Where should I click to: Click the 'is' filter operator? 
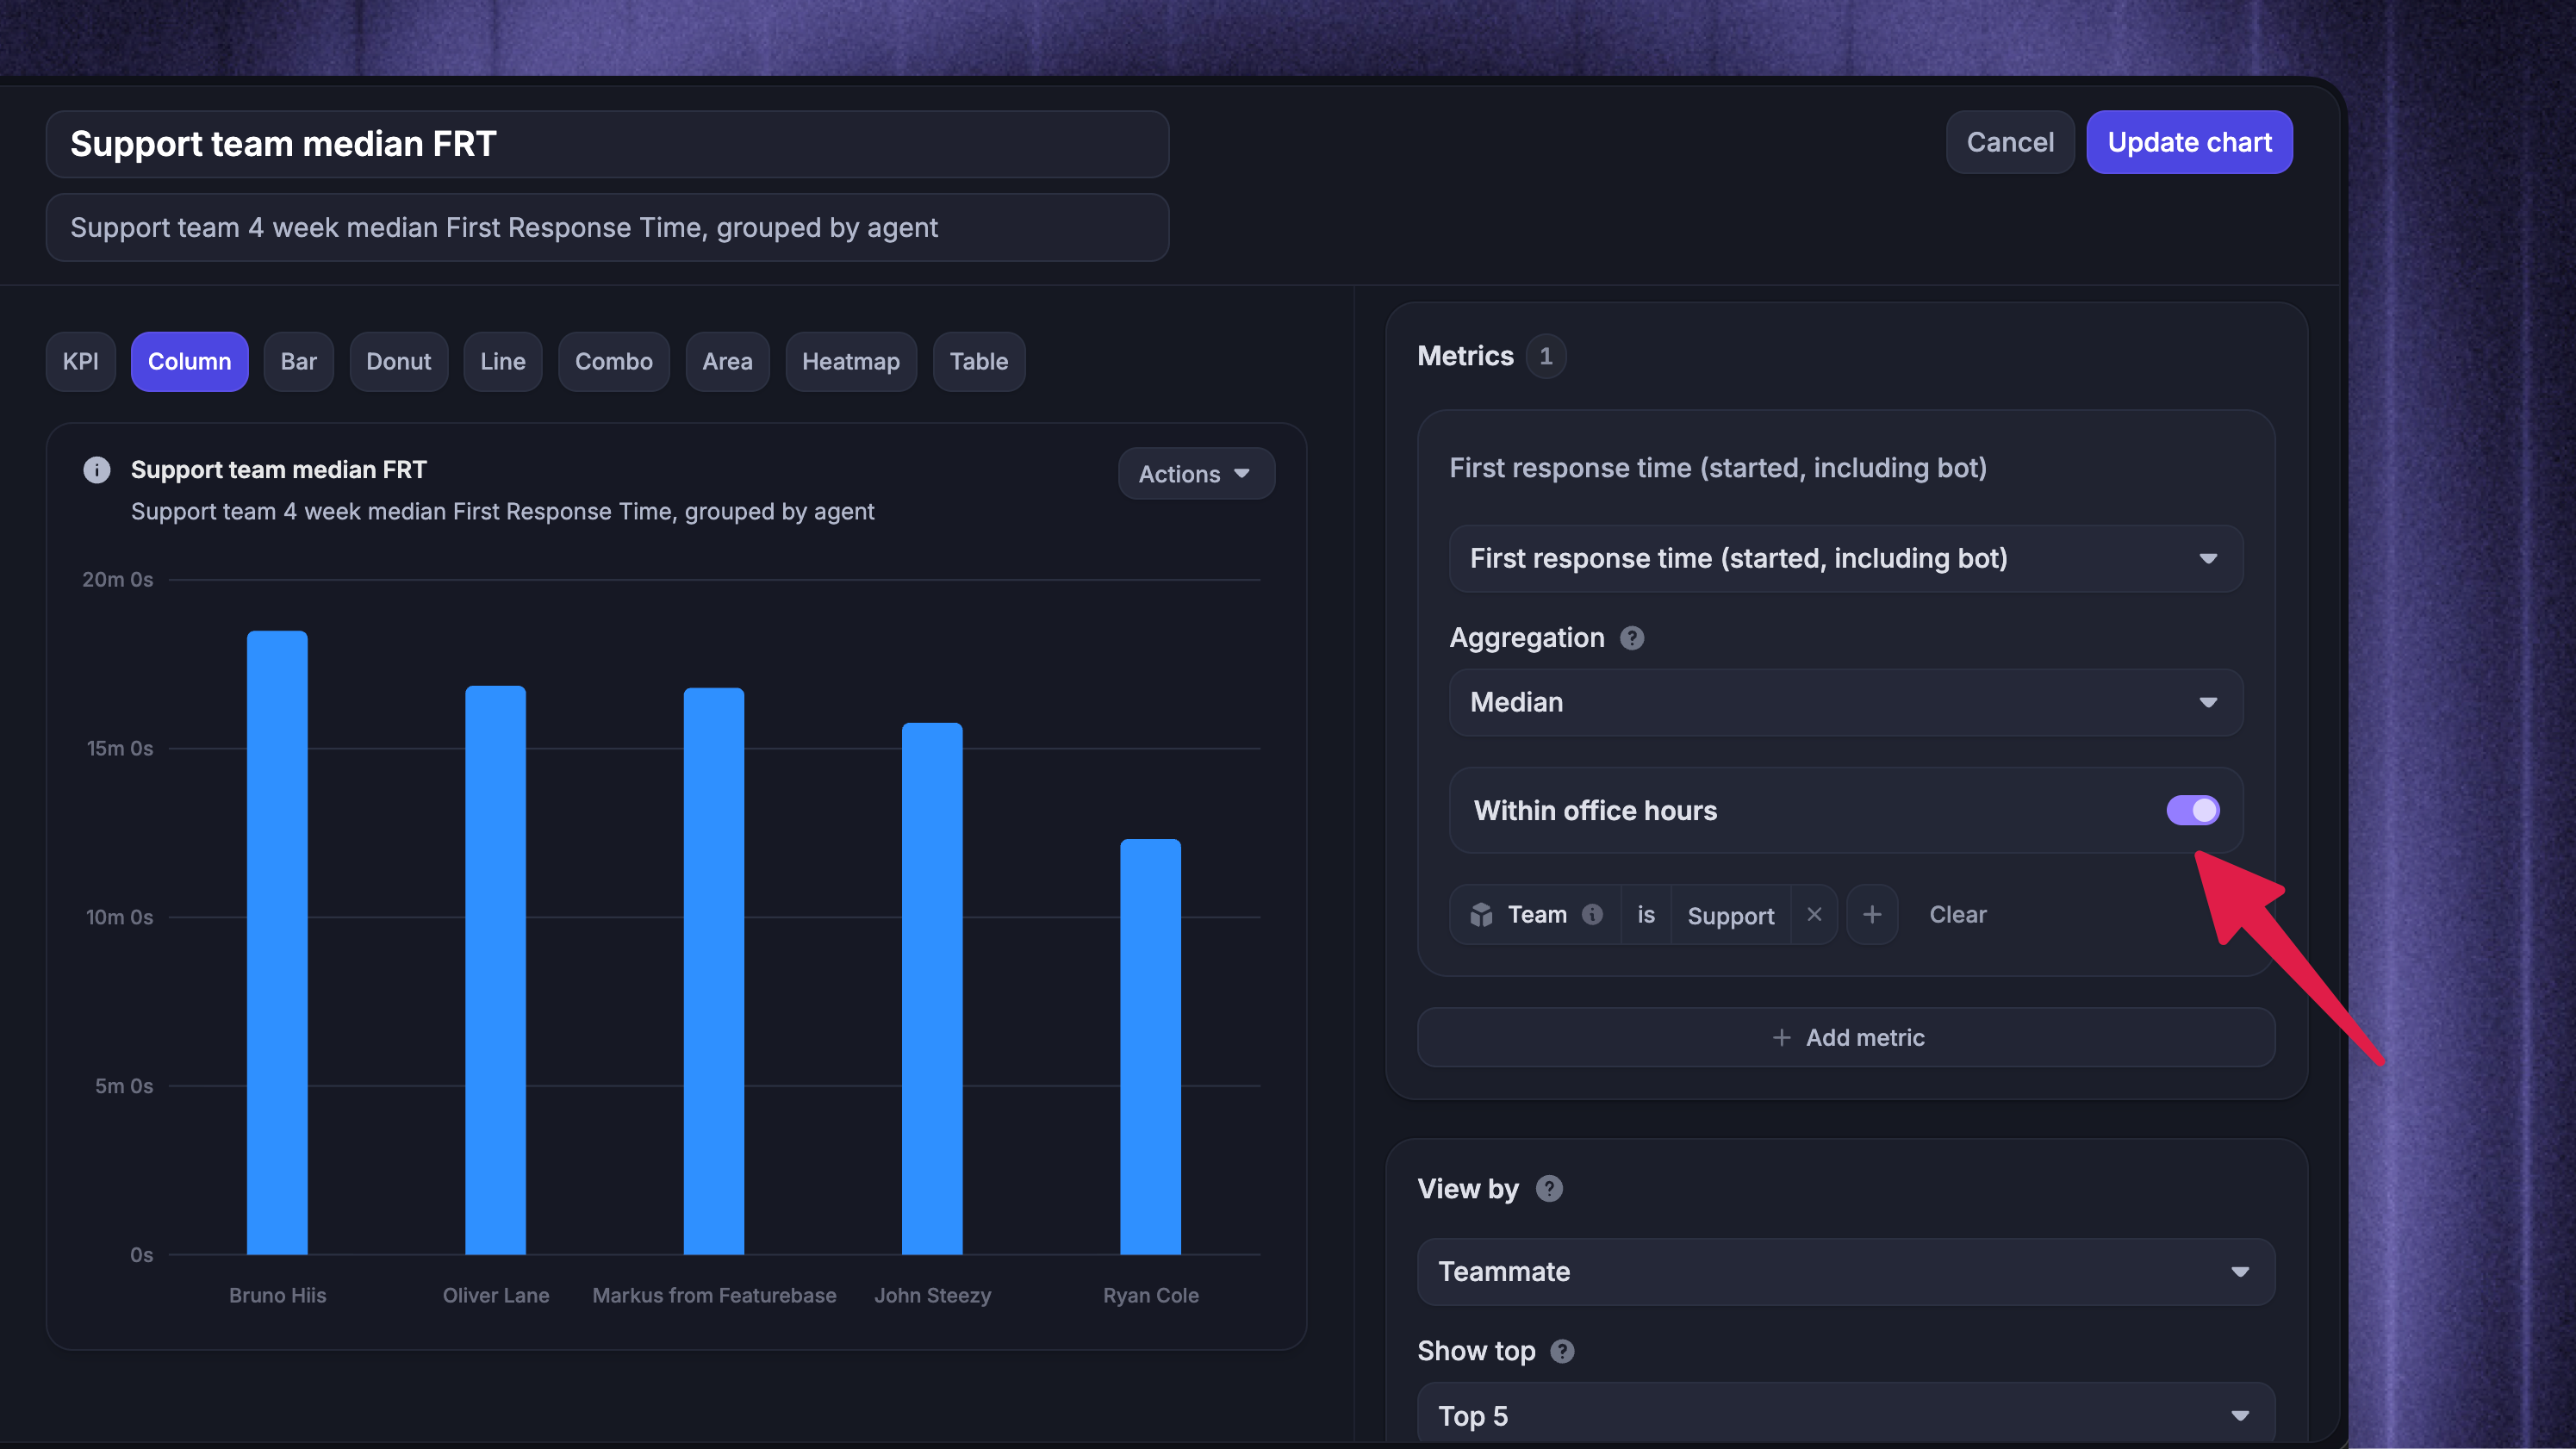[x=1646, y=915]
